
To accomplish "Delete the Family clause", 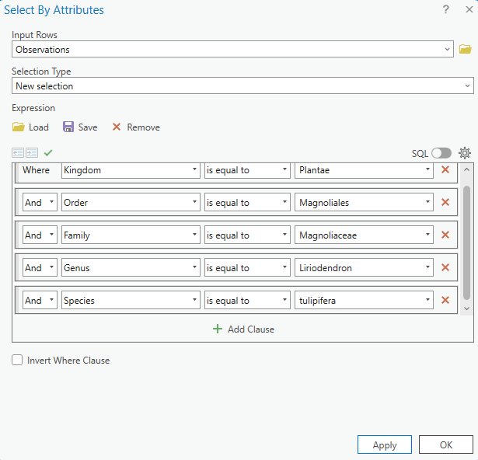I will 445,235.
